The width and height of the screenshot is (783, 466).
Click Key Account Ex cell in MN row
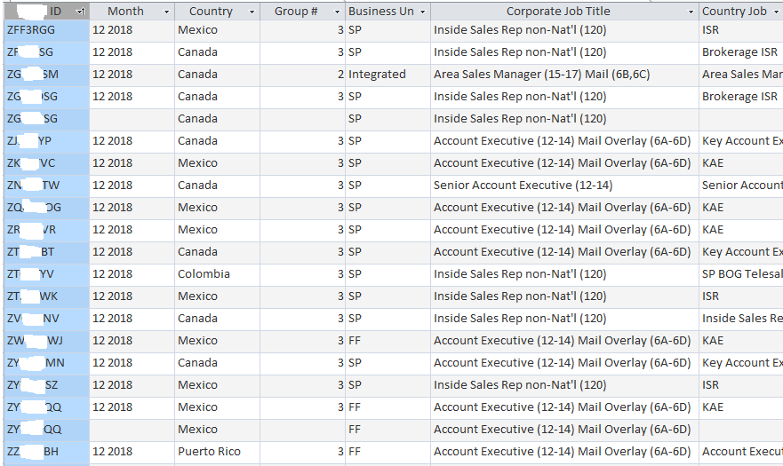(741, 363)
